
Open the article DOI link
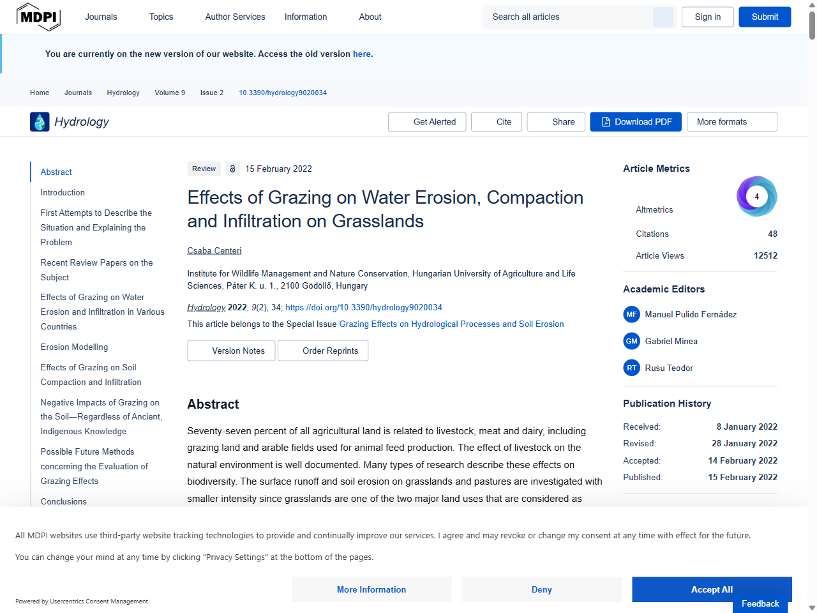pos(364,308)
